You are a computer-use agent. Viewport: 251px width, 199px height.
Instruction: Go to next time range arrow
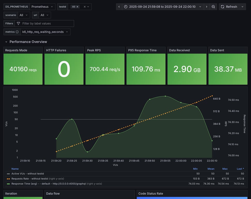(x=206, y=7)
